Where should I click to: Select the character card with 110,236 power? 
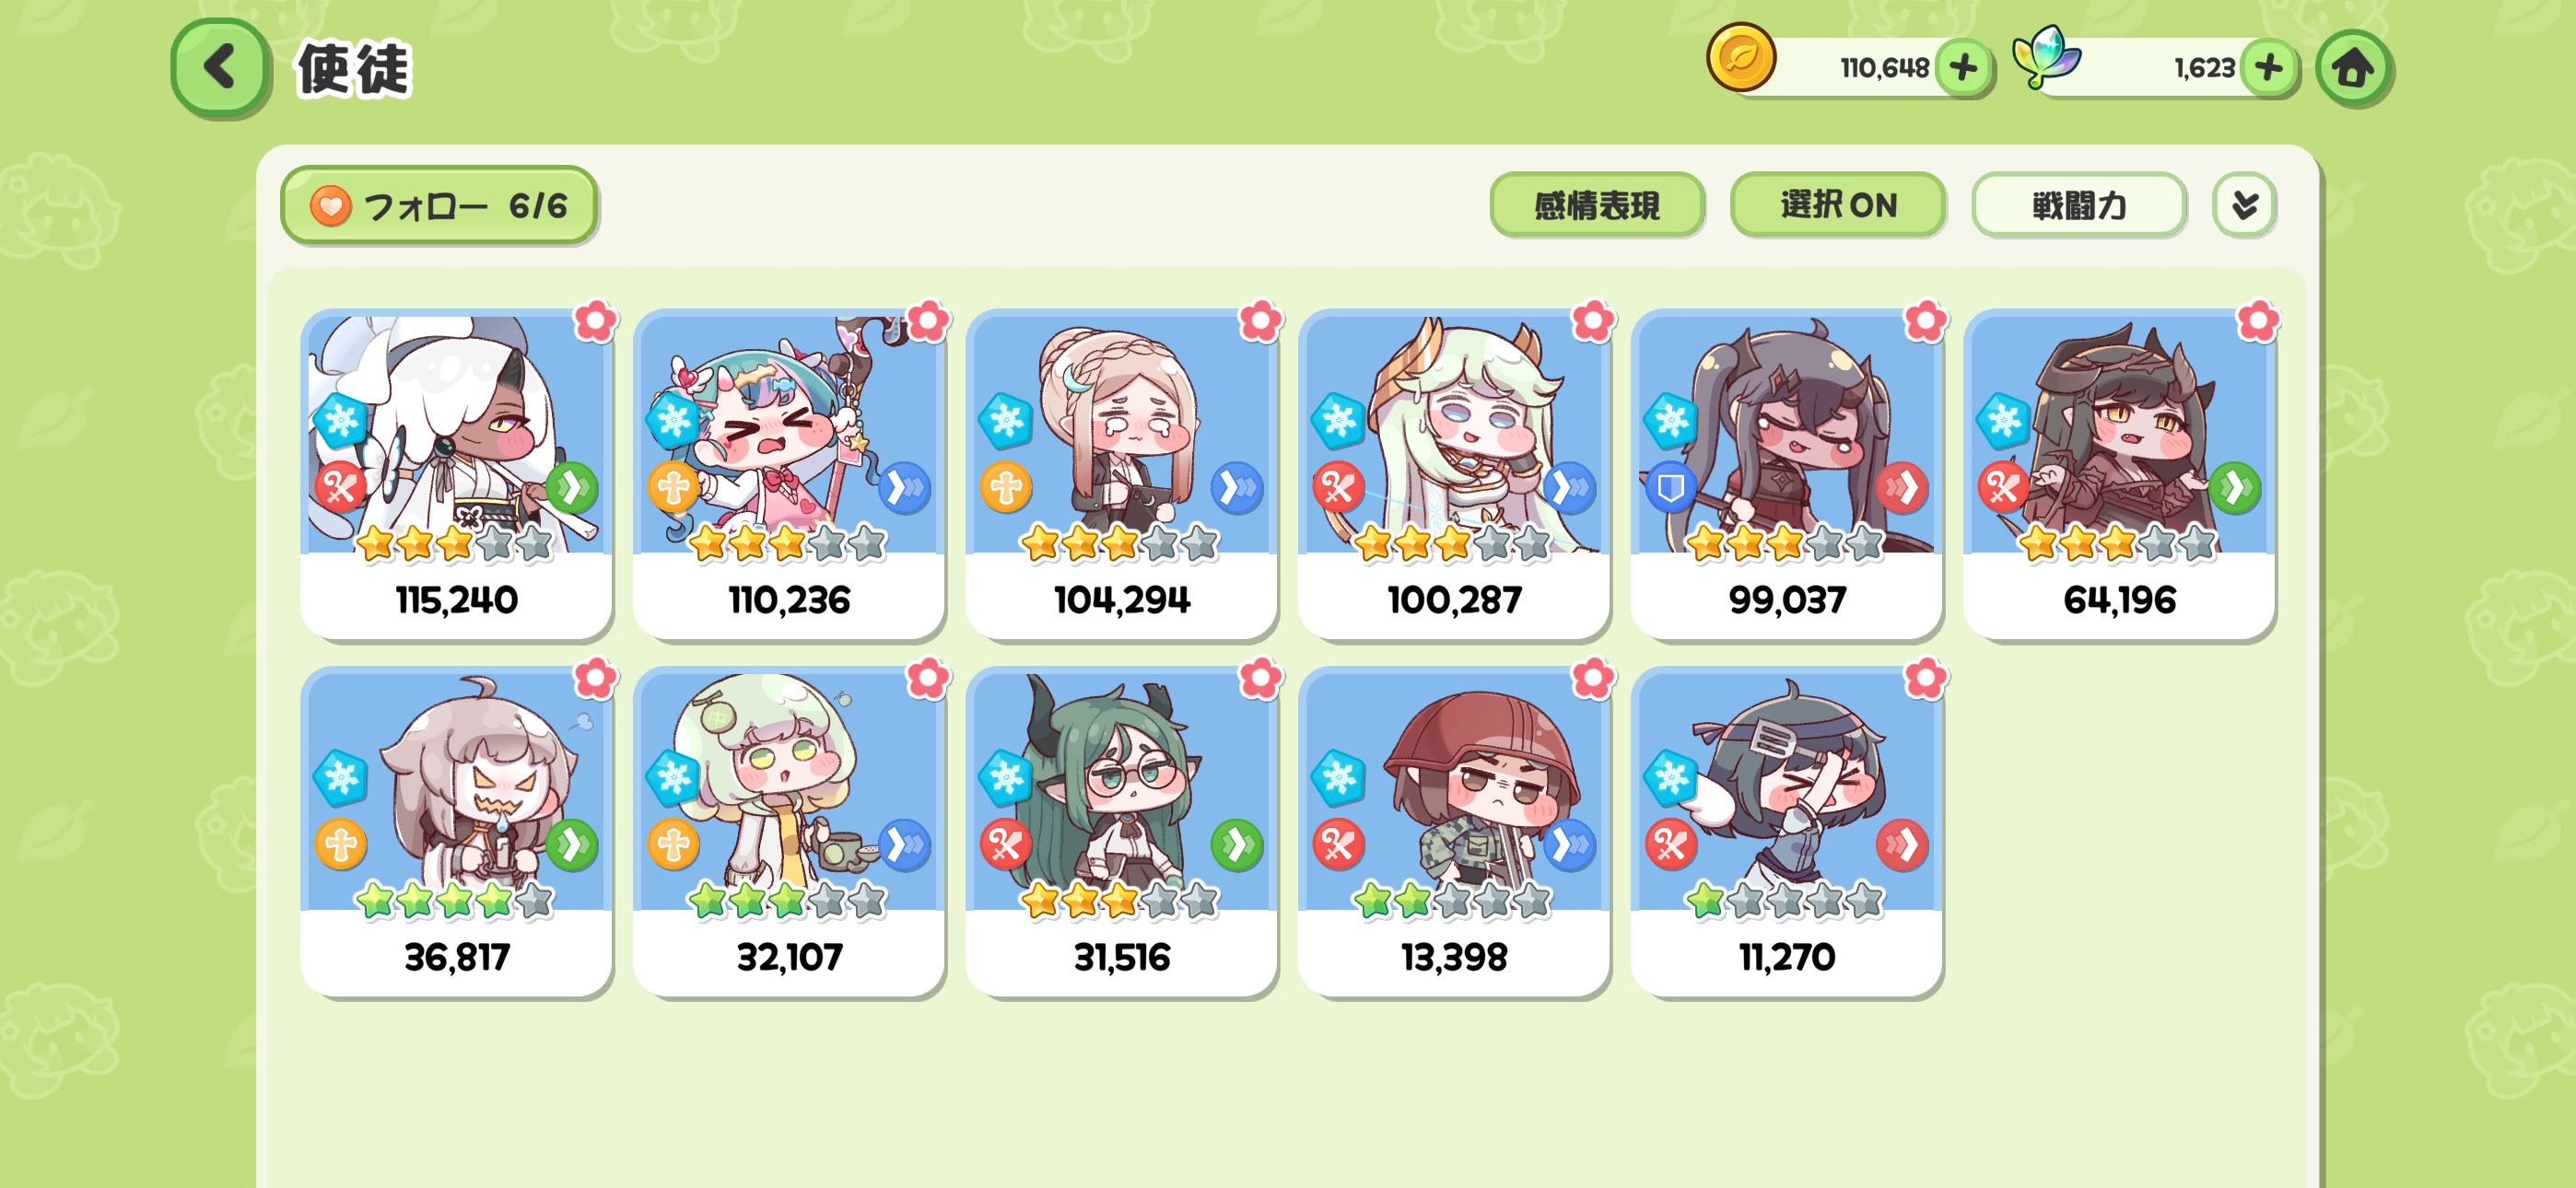(x=789, y=473)
